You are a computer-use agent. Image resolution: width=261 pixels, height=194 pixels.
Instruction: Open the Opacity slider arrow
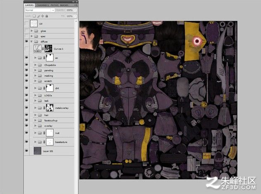pos(75,10)
